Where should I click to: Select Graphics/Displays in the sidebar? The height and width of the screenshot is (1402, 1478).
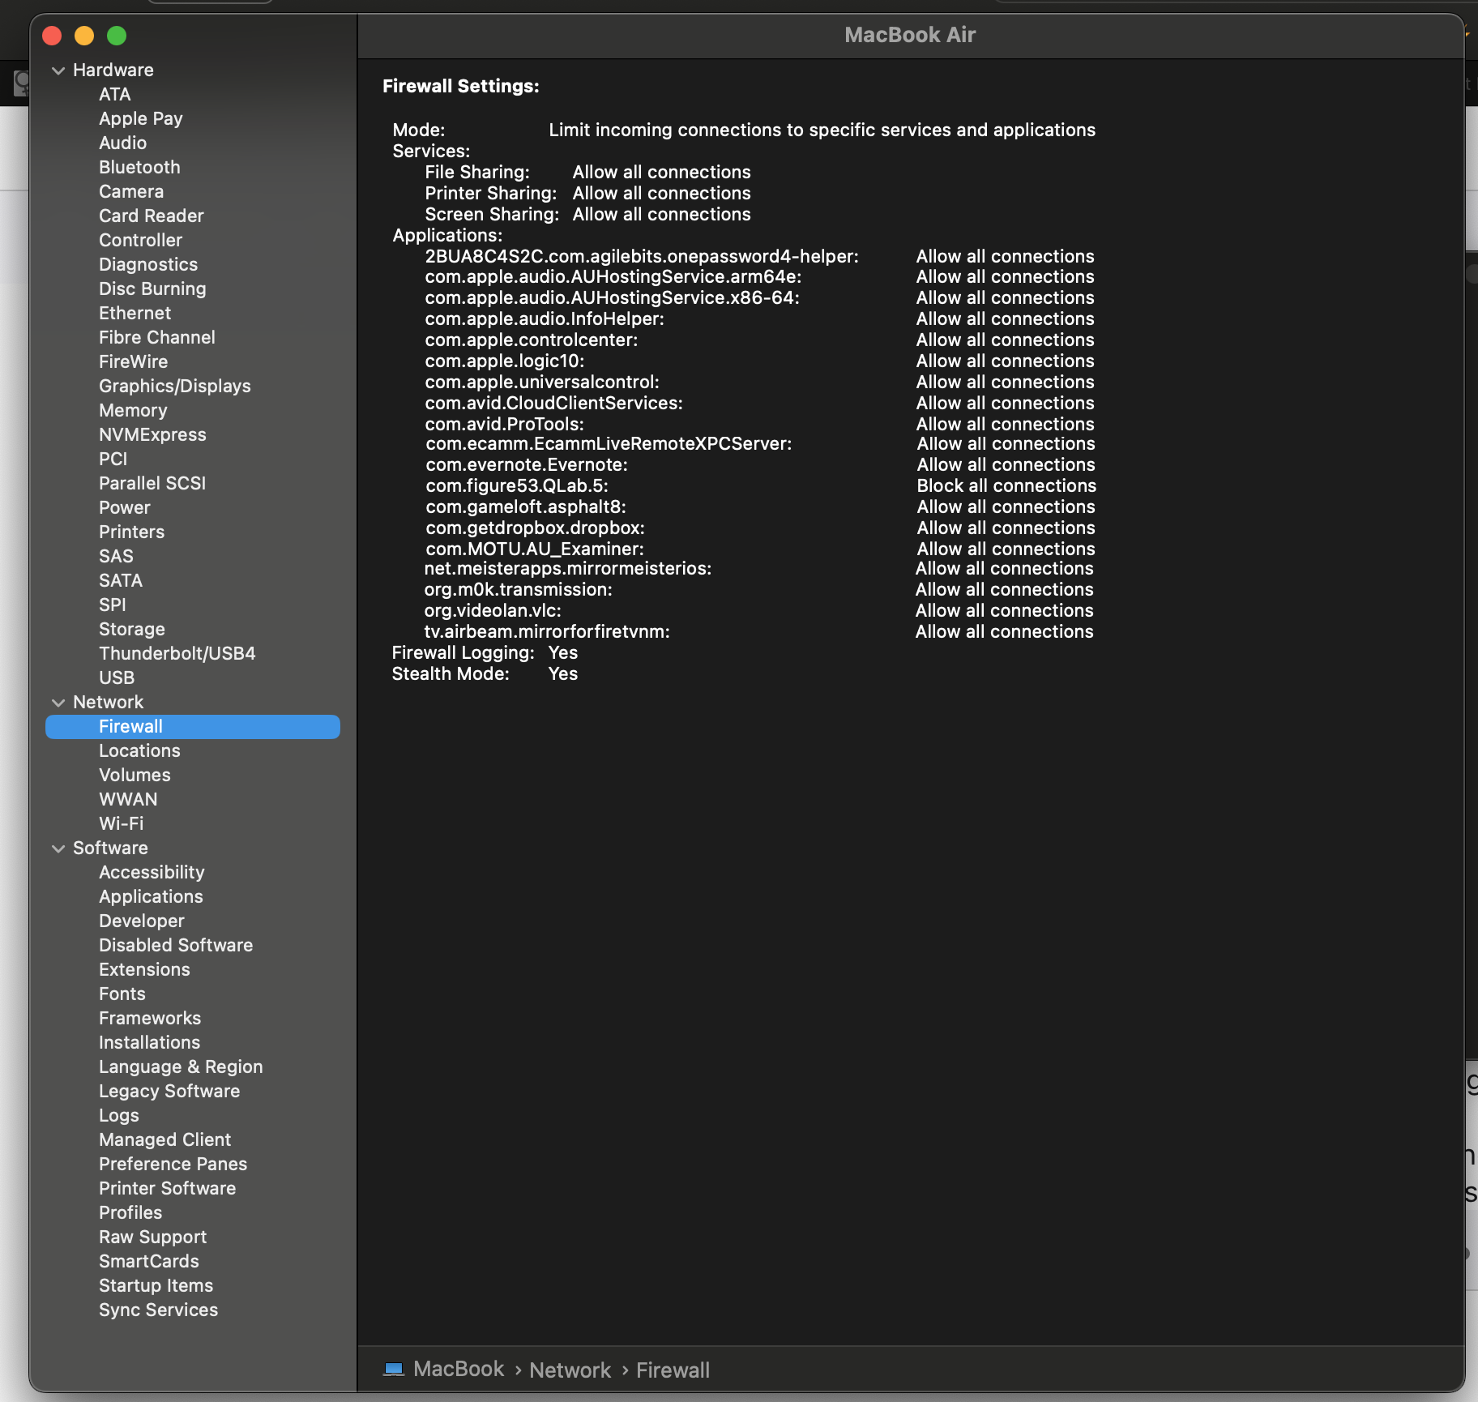coord(174,386)
